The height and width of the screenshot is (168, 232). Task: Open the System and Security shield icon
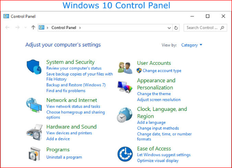pyautogui.click(x=34, y=67)
